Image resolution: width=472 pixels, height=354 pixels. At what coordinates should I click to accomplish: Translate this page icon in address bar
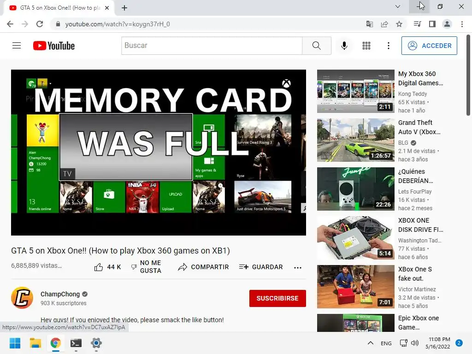pyautogui.click(x=369, y=24)
